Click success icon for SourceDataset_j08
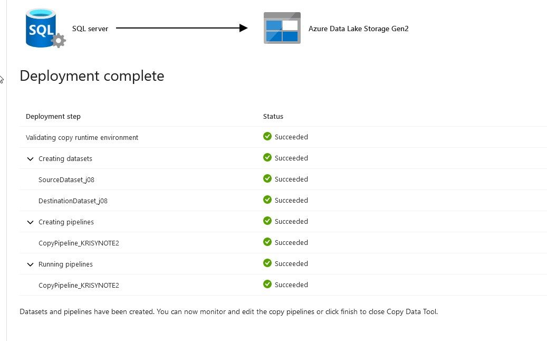This screenshot has width=547, height=341. tap(267, 178)
